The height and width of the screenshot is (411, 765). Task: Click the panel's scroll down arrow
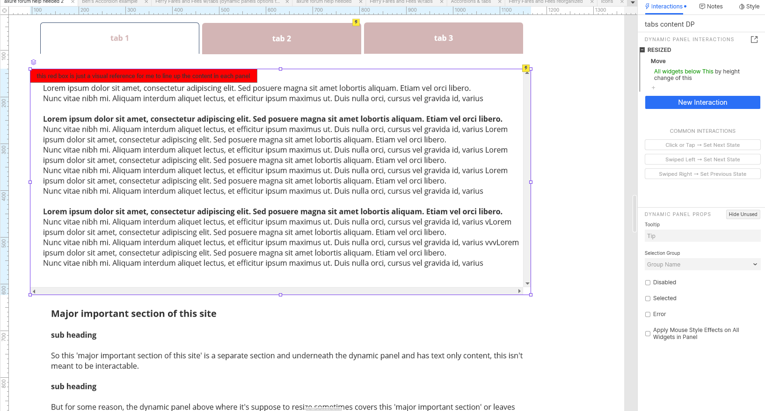(x=527, y=283)
